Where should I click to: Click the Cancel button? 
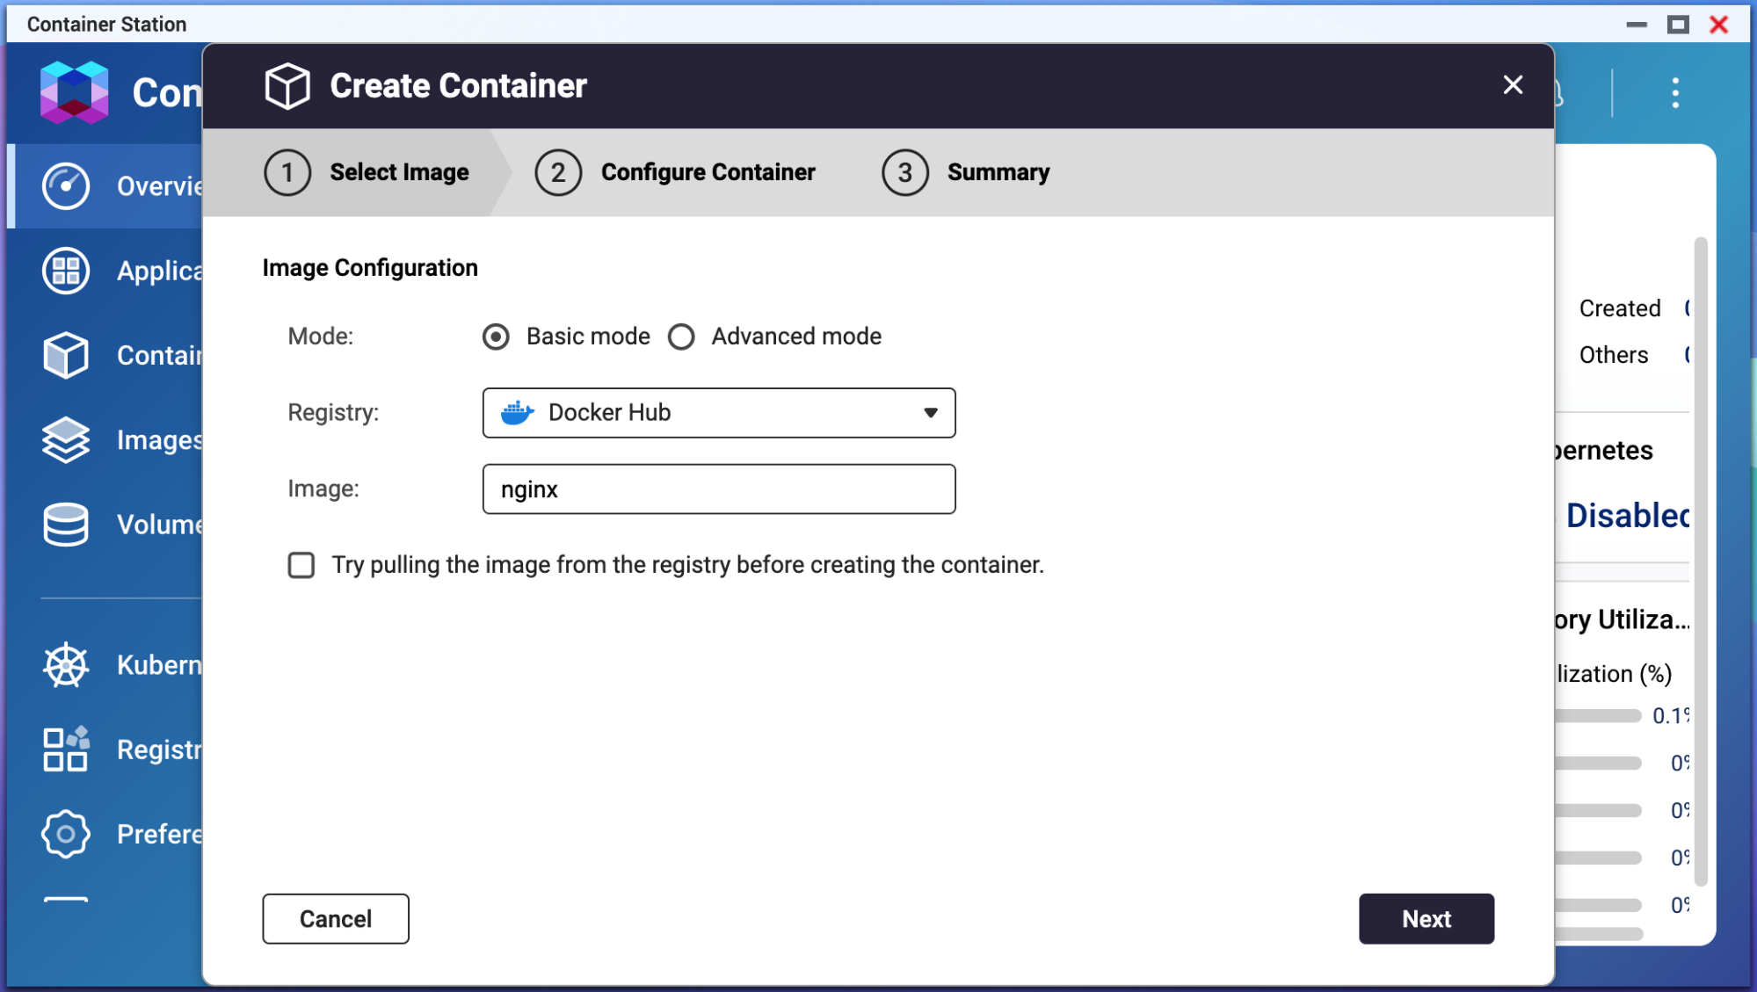(x=336, y=919)
